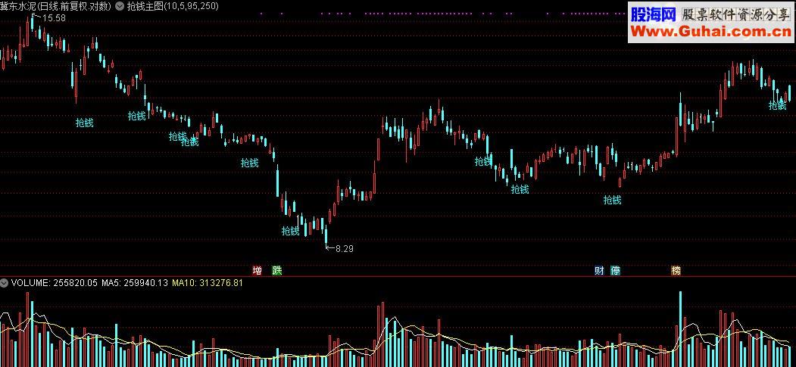Click the 抢钱 signal nearest the 8.29 low
The height and width of the screenshot is (367, 796).
pyautogui.click(x=290, y=231)
